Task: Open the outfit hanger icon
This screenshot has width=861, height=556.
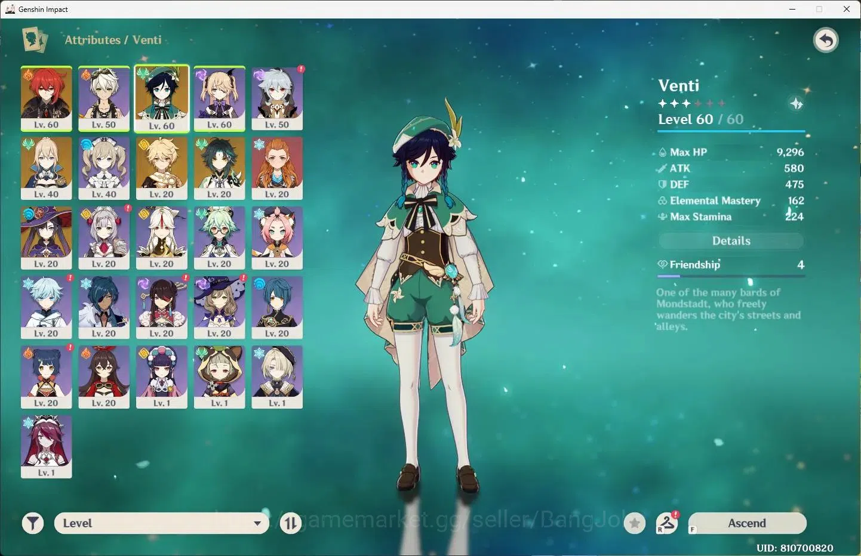Action: click(x=667, y=523)
